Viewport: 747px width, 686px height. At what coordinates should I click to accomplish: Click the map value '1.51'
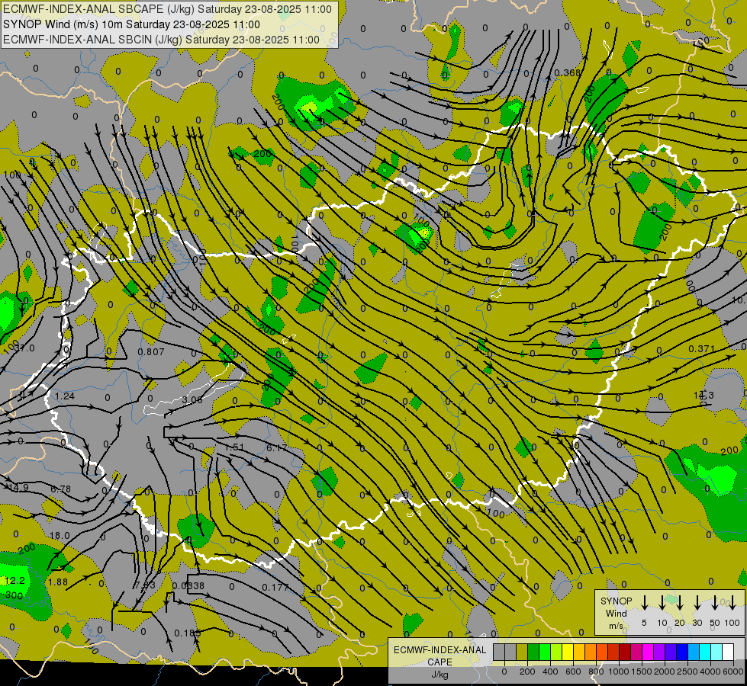(x=234, y=447)
